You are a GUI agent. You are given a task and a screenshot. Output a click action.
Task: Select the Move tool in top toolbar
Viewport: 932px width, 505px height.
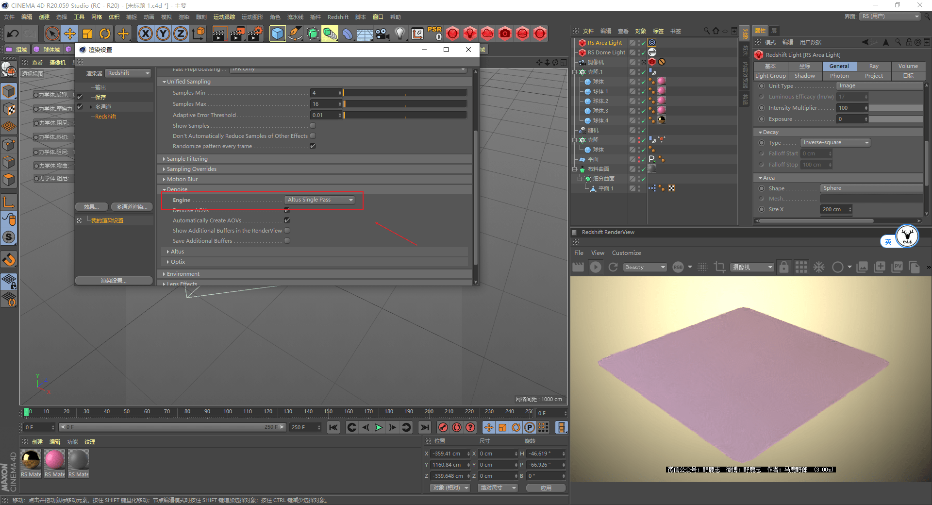(x=70, y=34)
